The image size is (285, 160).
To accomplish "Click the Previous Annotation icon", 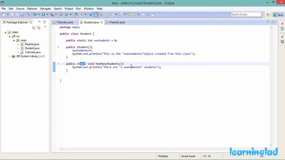I will point(121,15).
